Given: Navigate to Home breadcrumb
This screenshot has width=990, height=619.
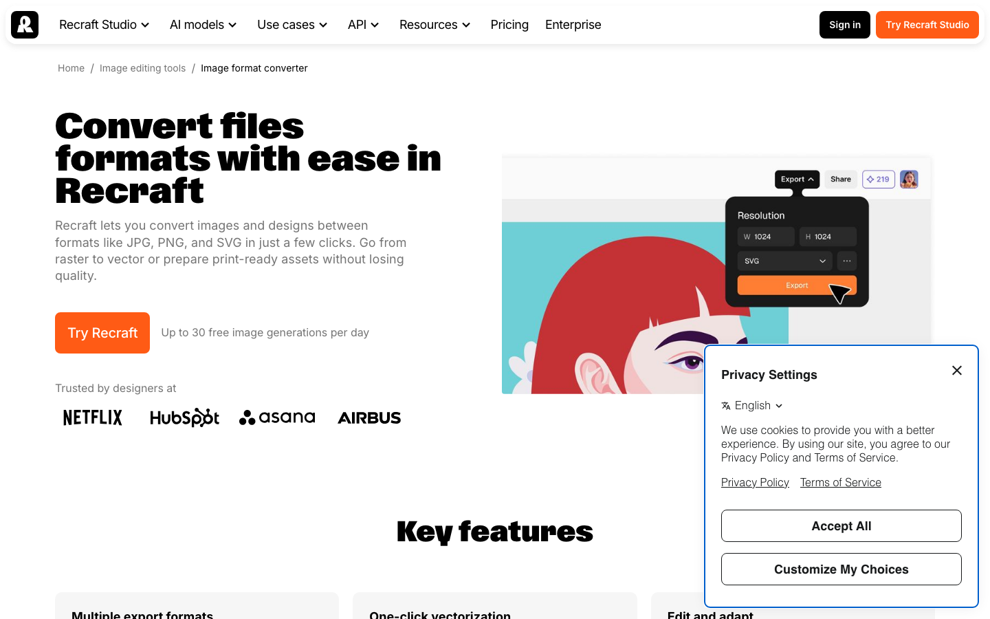Looking at the screenshot, I should [71, 68].
